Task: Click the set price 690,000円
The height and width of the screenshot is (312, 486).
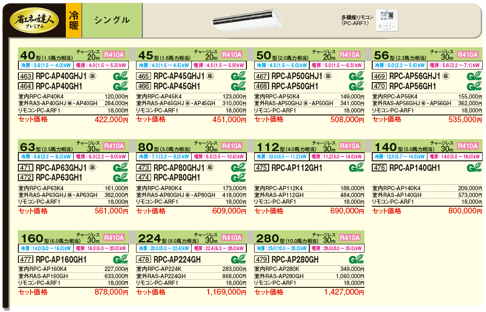Action: (x=347, y=211)
